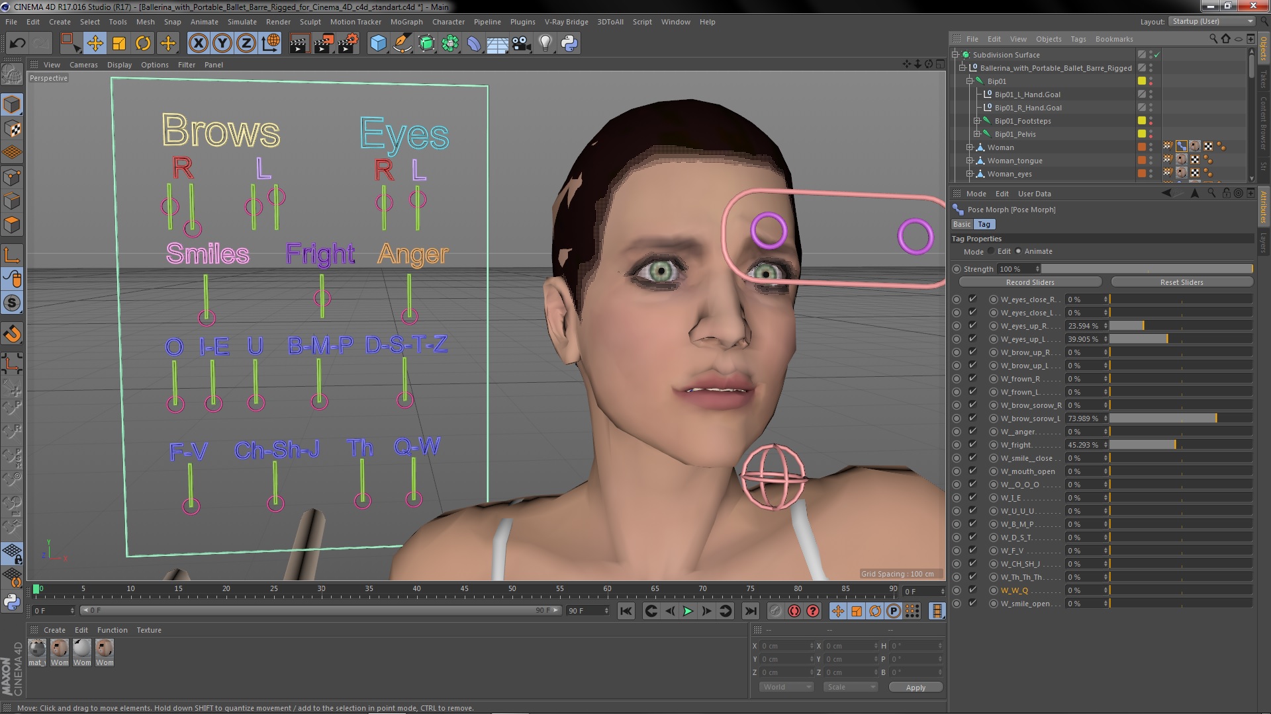
Task: Expand the Bip01_Pelvis node
Action: [976, 134]
